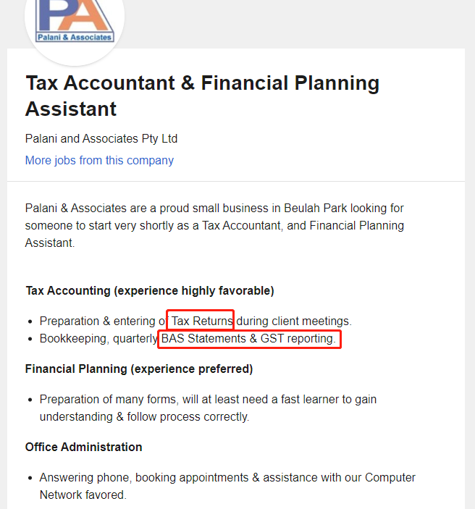475x509 pixels.
Task: Click the Bookkeeping, quarterly text
Action: click(98, 339)
